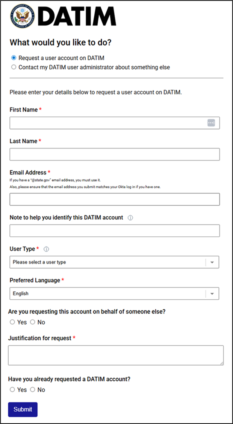
Task: Choose No for requesting on behalf of someone
Action: 33,322
